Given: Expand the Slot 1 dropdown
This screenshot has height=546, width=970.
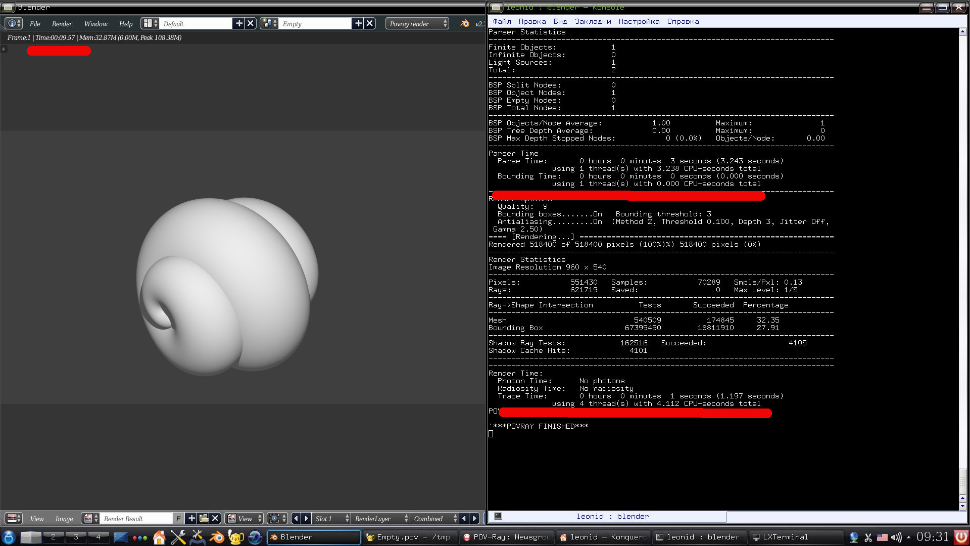Looking at the screenshot, I should (x=331, y=518).
